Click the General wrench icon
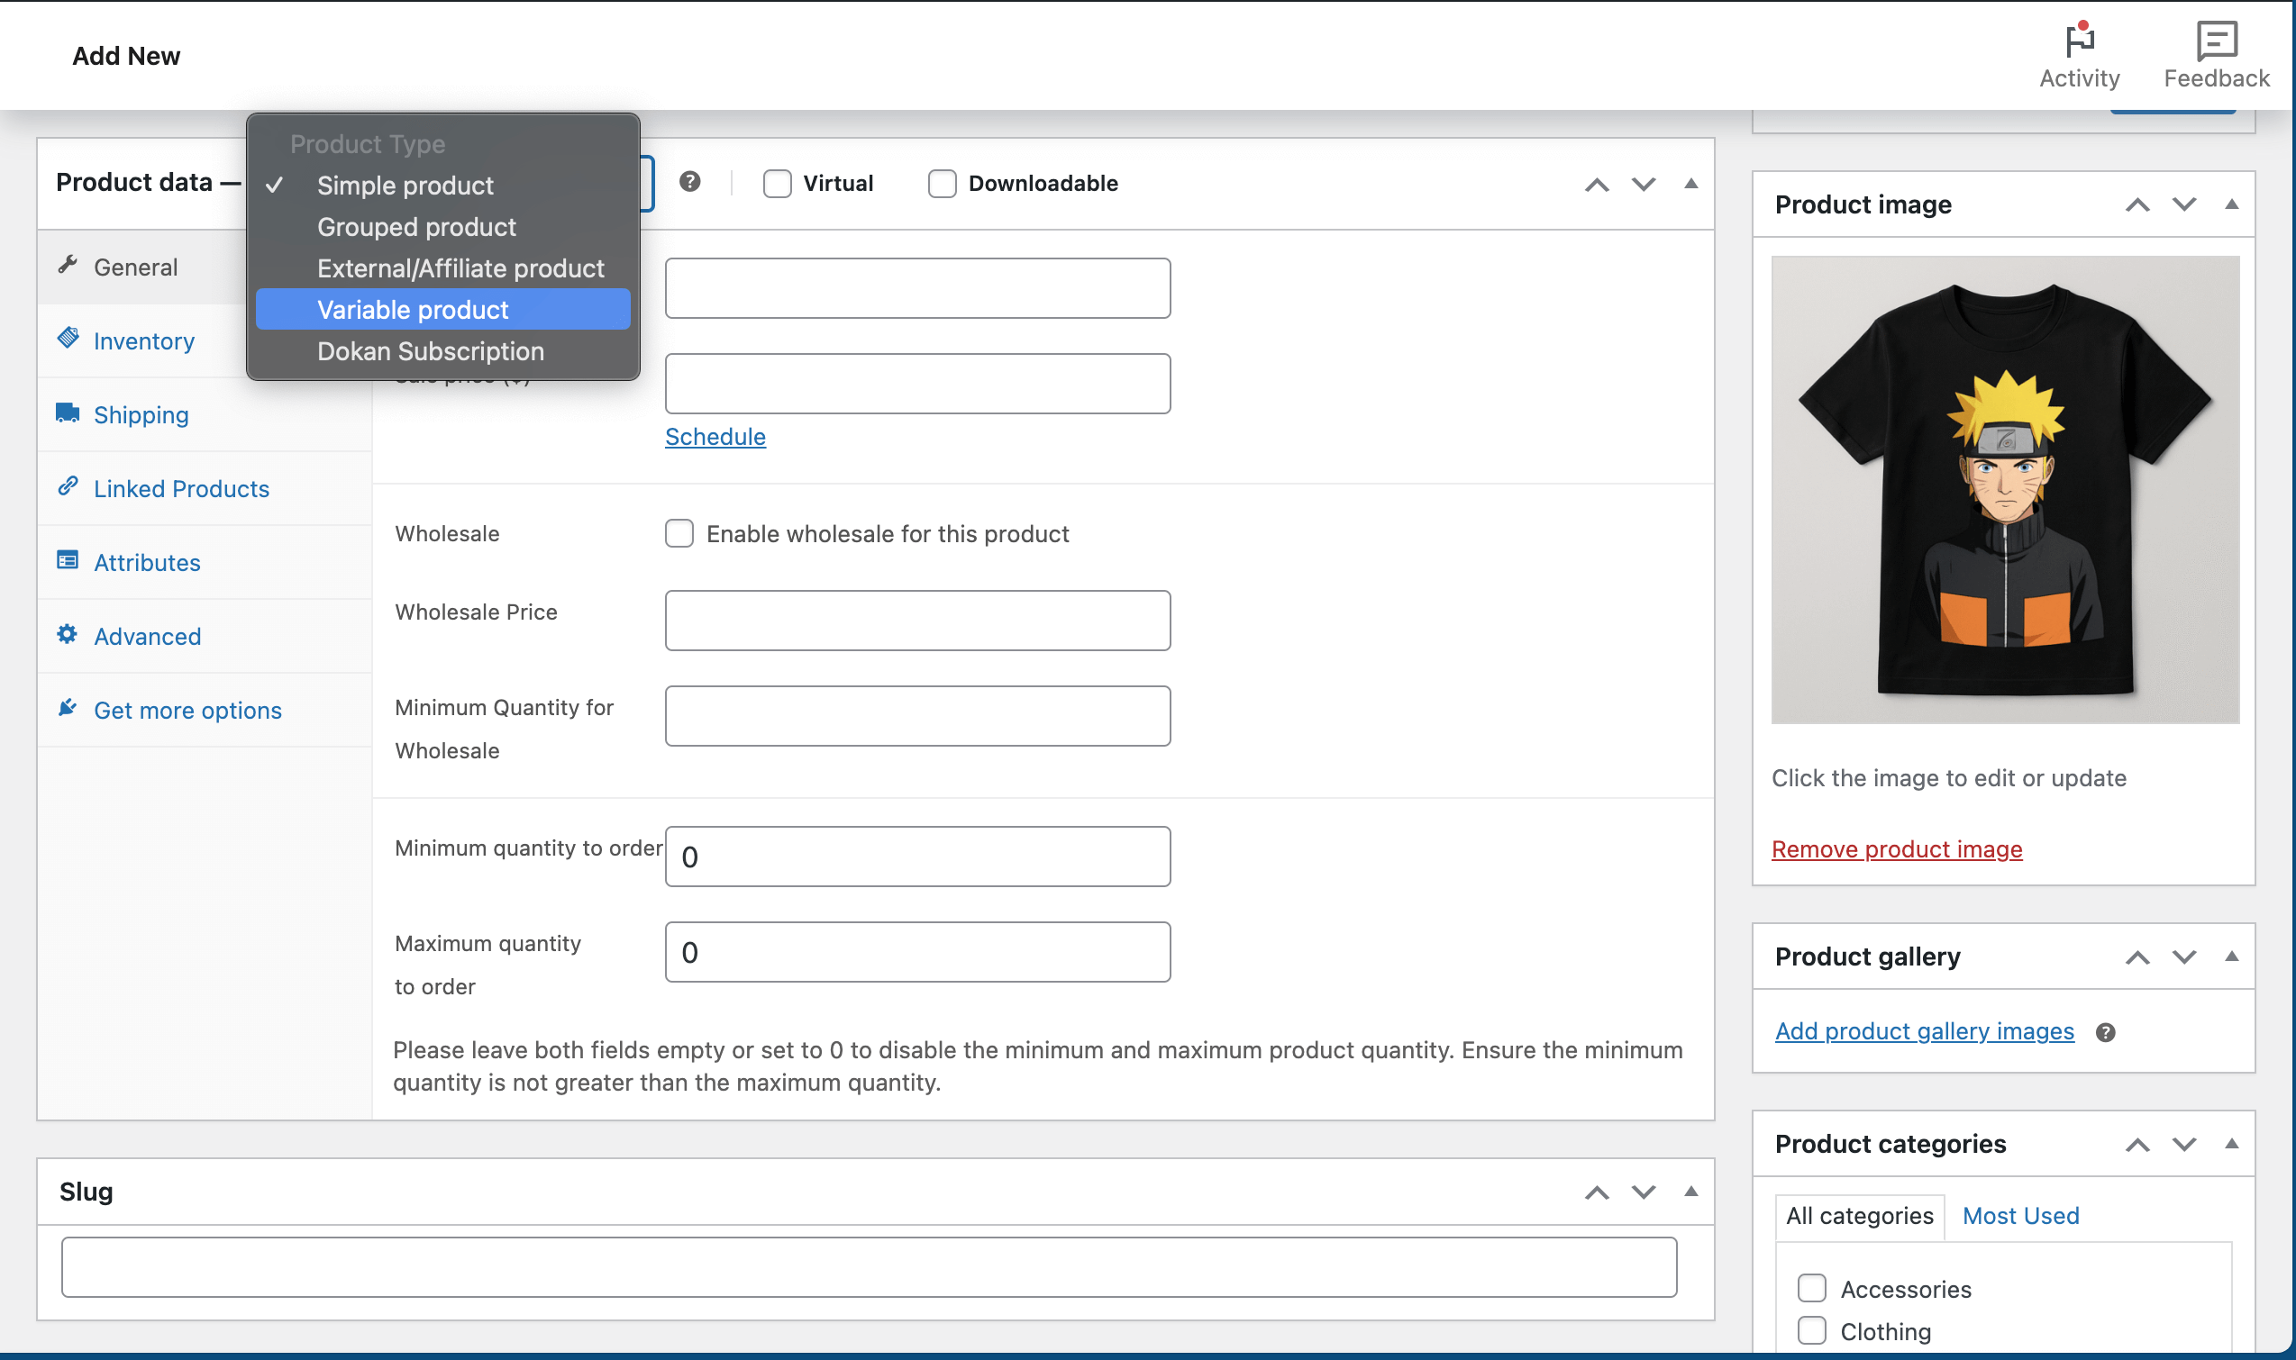The width and height of the screenshot is (2296, 1360). pyautogui.click(x=67, y=266)
